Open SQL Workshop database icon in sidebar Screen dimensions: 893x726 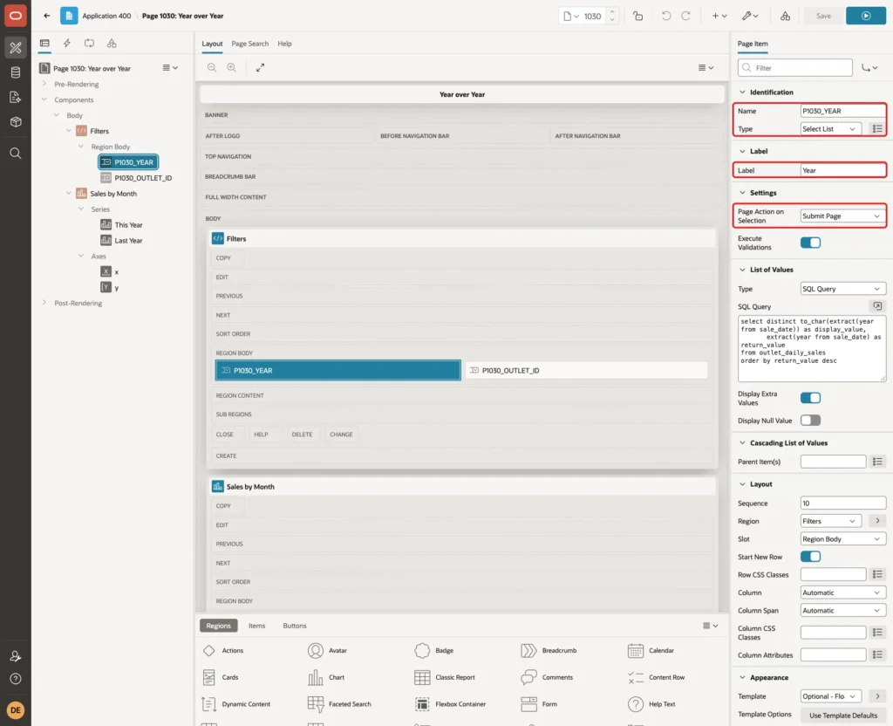[x=16, y=72]
